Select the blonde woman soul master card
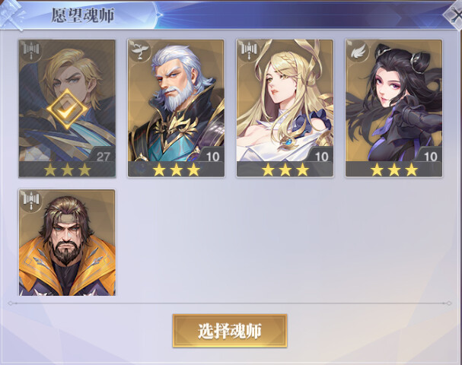The width and height of the screenshot is (462, 365). (x=285, y=108)
